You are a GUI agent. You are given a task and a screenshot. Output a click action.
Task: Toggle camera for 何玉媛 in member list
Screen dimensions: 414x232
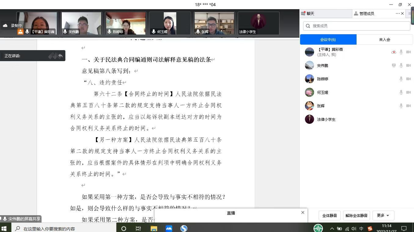(409, 92)
